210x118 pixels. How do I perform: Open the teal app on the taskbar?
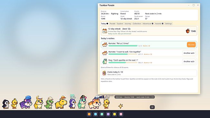click(x=102, y=114)
